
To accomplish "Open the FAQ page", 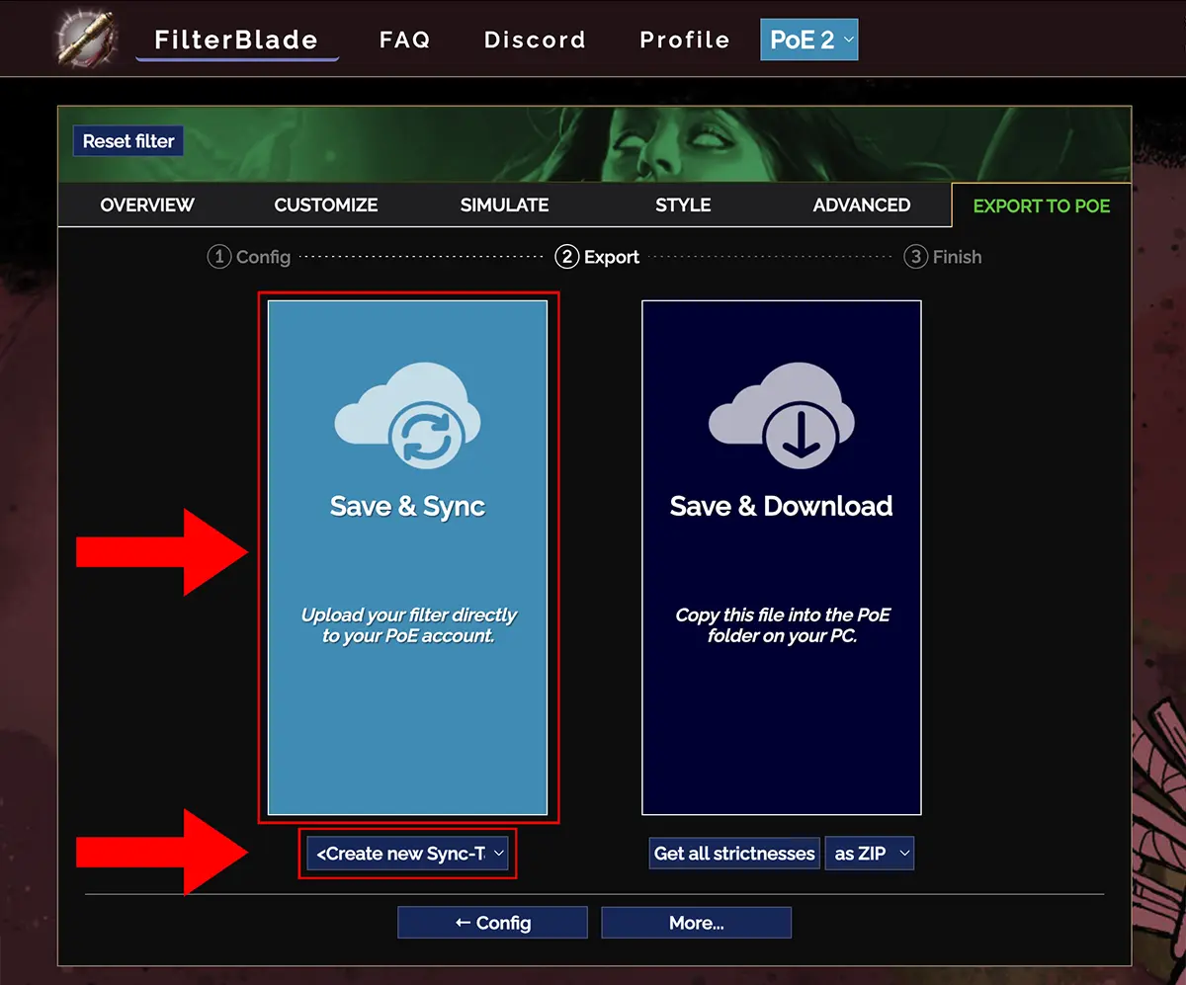I will [x=404, y=40].
